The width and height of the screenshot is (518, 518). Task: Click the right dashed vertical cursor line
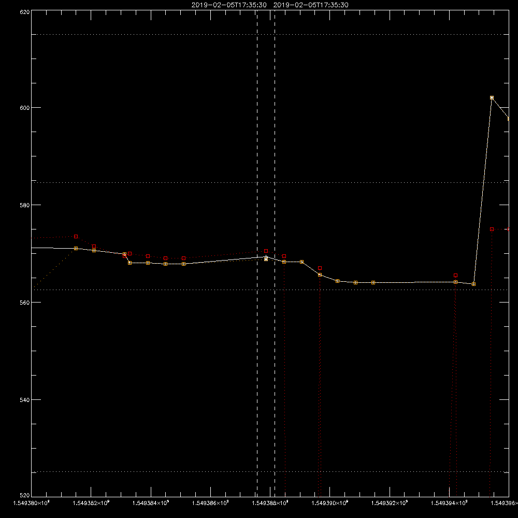(x=275, y=253)
